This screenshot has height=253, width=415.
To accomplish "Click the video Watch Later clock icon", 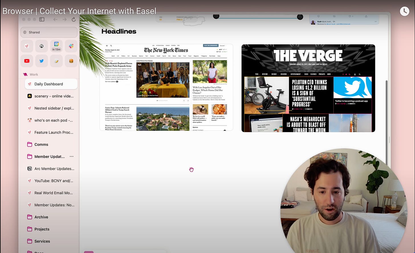I will click(404, 11).
